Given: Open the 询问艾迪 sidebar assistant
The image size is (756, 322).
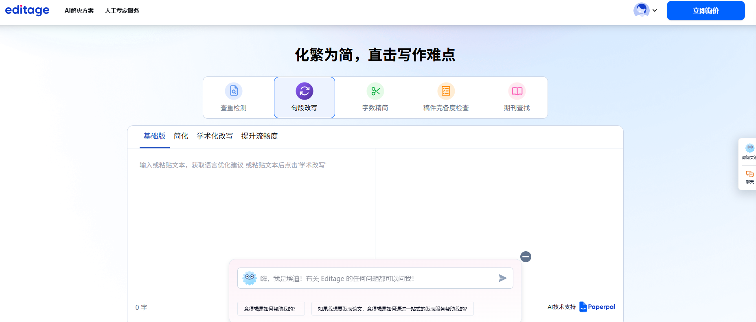Looking at the screenshot, I should 749,151.
